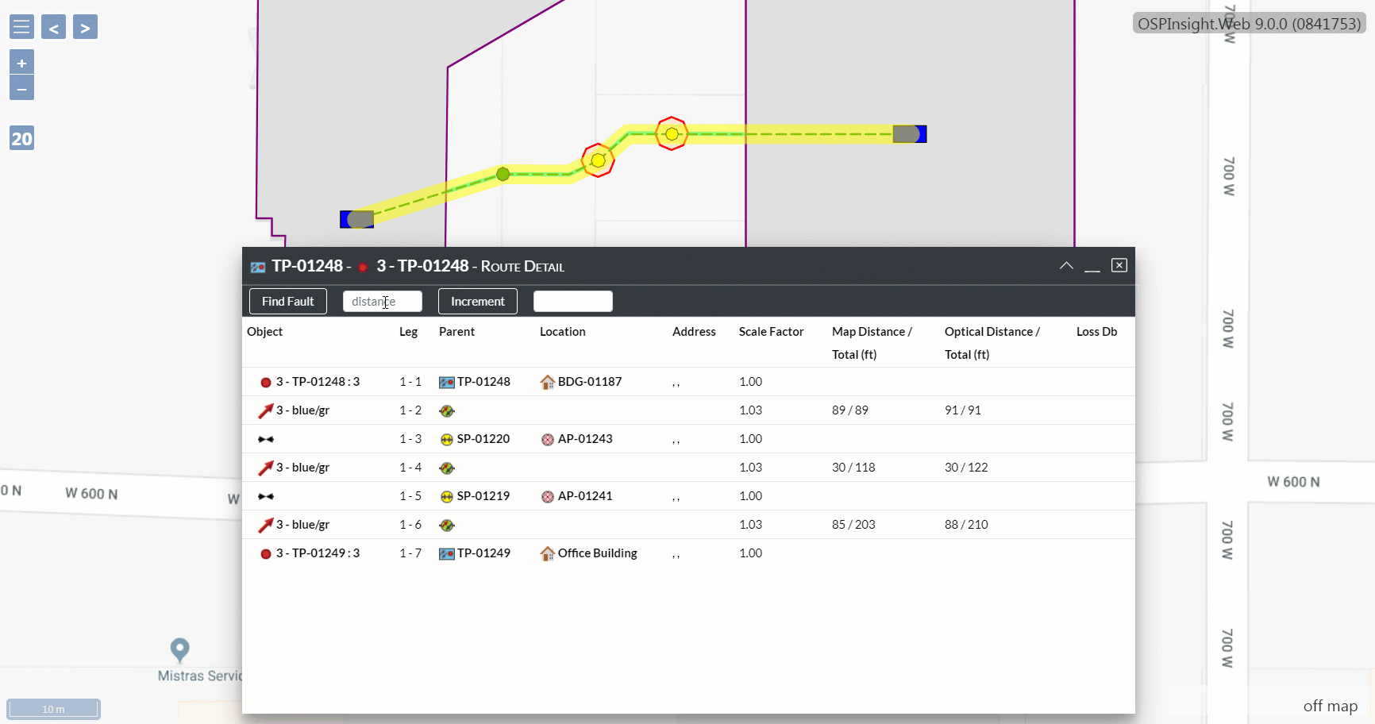Zoom out on the map

click(x=21, y=88)
